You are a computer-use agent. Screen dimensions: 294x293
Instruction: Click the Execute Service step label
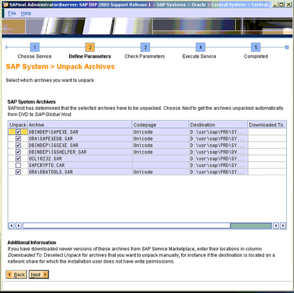point(199,56)
